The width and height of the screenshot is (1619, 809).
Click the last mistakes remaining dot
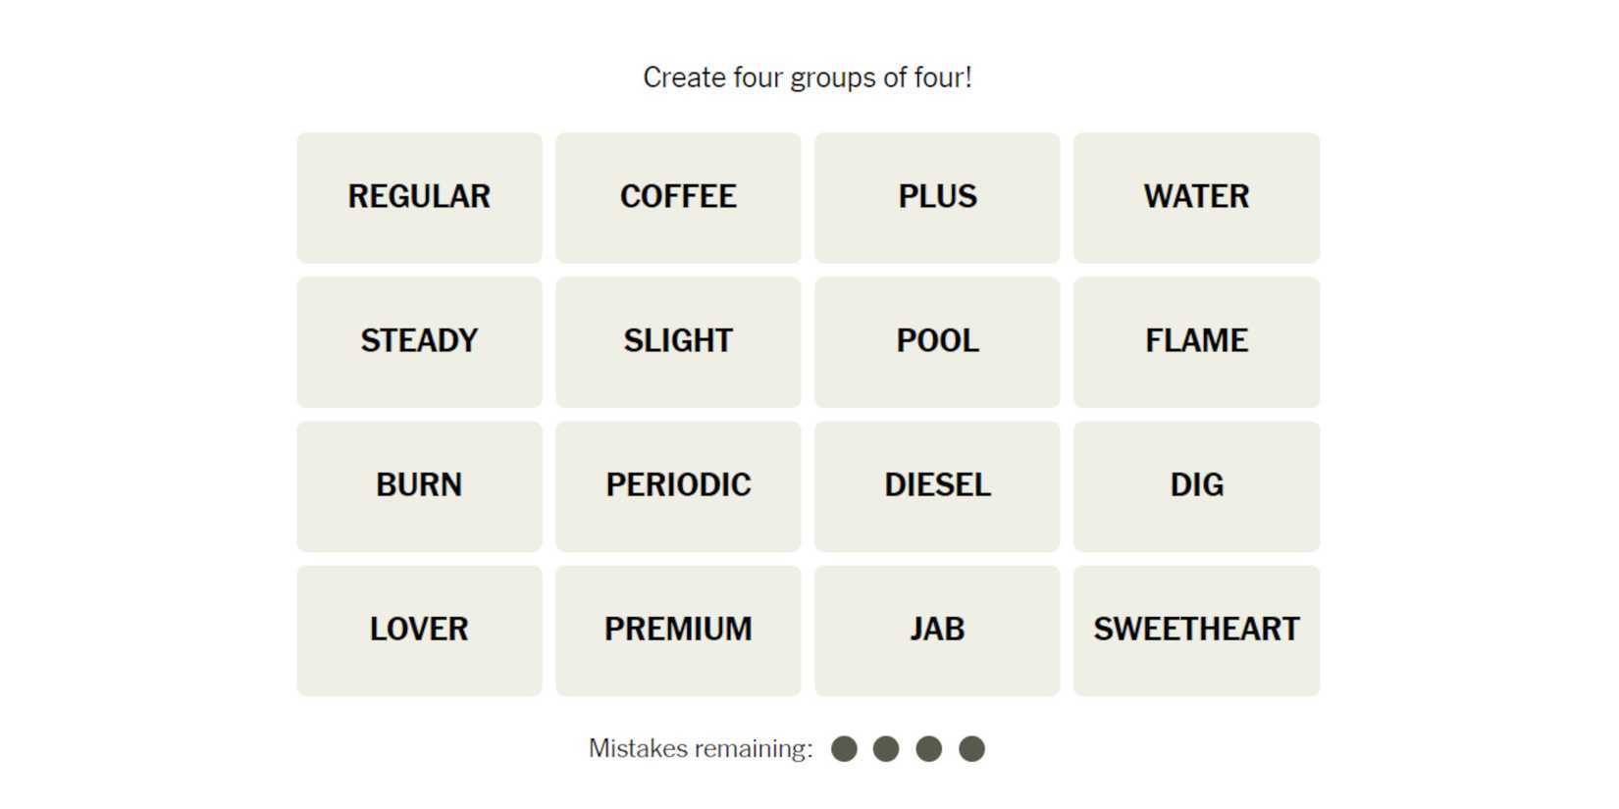pos(971,749)
